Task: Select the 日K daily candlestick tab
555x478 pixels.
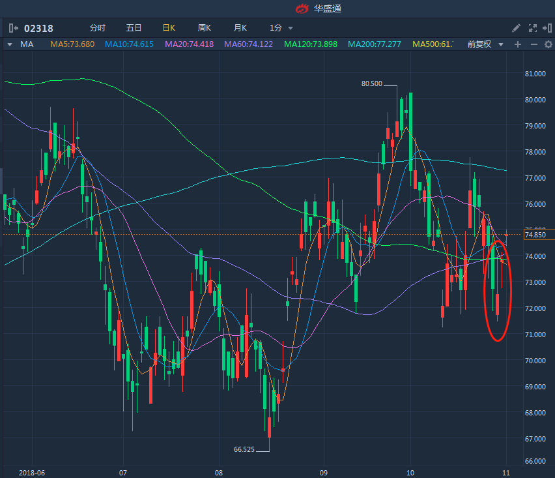Action: click(x=169, y=28)
